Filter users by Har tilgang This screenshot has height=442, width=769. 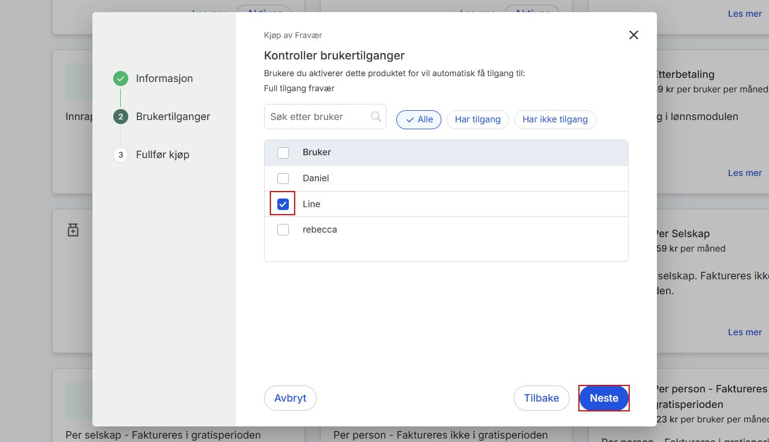click(x=478, y=119)
